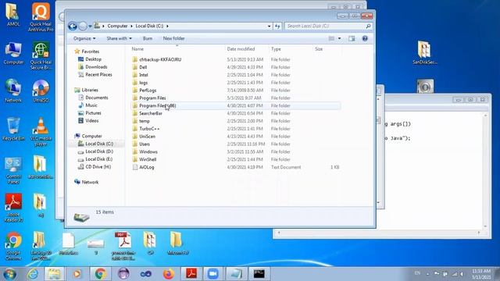500x281 pixels.
Task: Open the Share with menu
Action: pos(119,38)
